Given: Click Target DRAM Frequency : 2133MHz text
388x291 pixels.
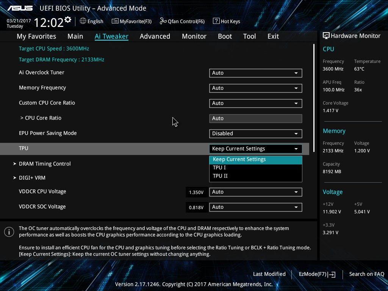Looking at the screenshot, I should [61, 59].
